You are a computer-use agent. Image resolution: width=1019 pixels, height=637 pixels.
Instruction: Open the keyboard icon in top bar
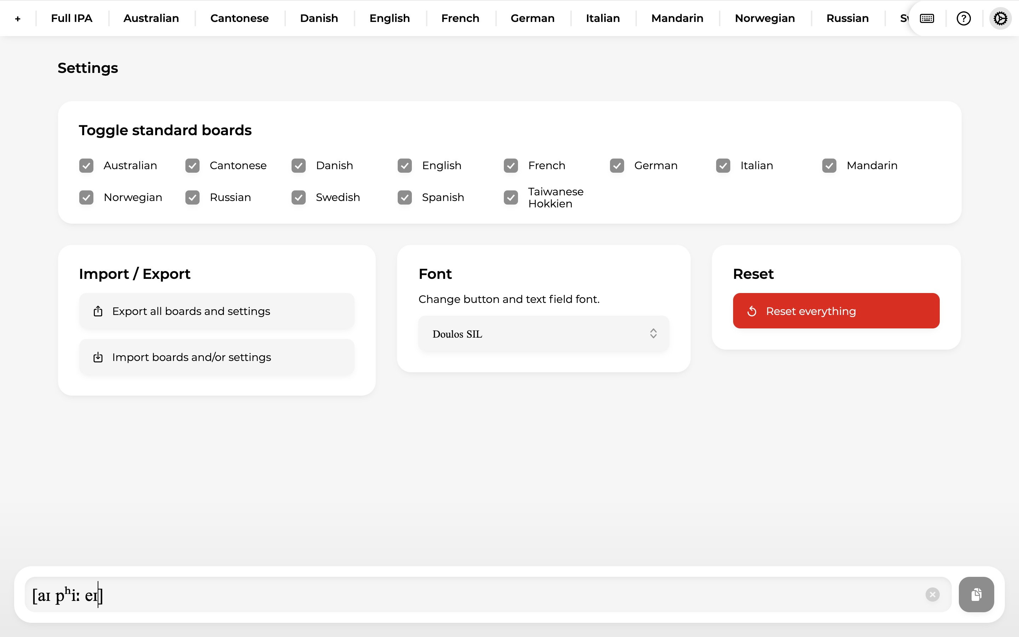tap(927, 18)
